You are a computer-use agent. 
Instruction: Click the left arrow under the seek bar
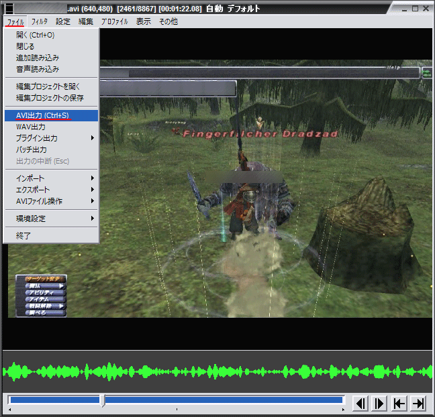pyautogui.click(x=9, y=410)
